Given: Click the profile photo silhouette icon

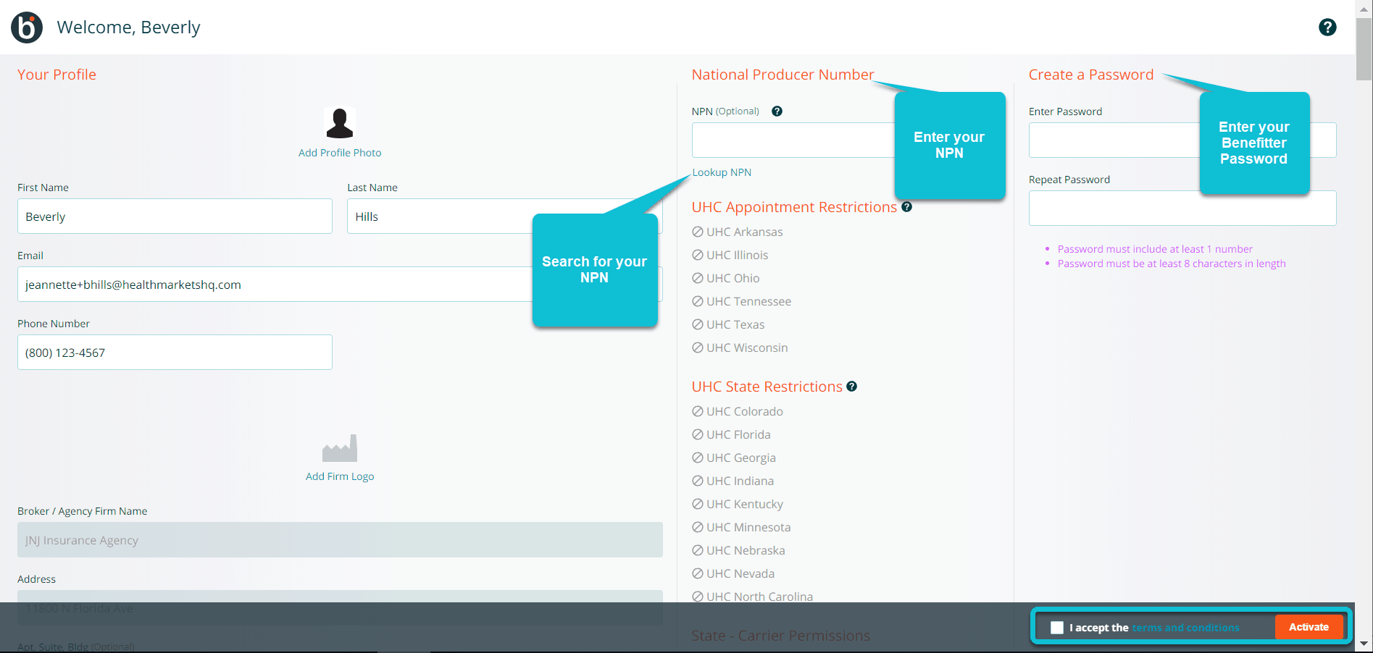Looking at the screenshot, I should pos(340,122).
